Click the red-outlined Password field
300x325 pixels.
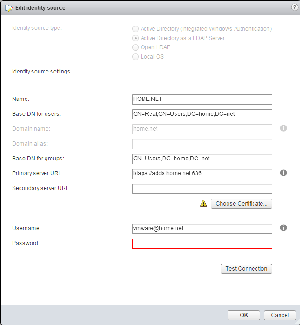[202, 244]
